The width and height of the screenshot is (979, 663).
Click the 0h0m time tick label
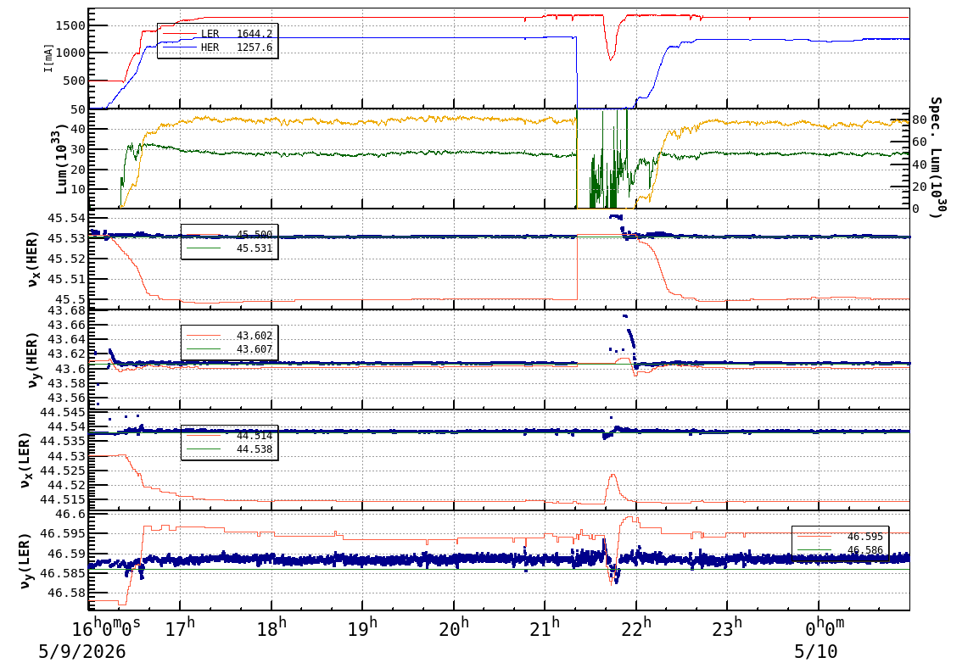click(x=824, y=627)
